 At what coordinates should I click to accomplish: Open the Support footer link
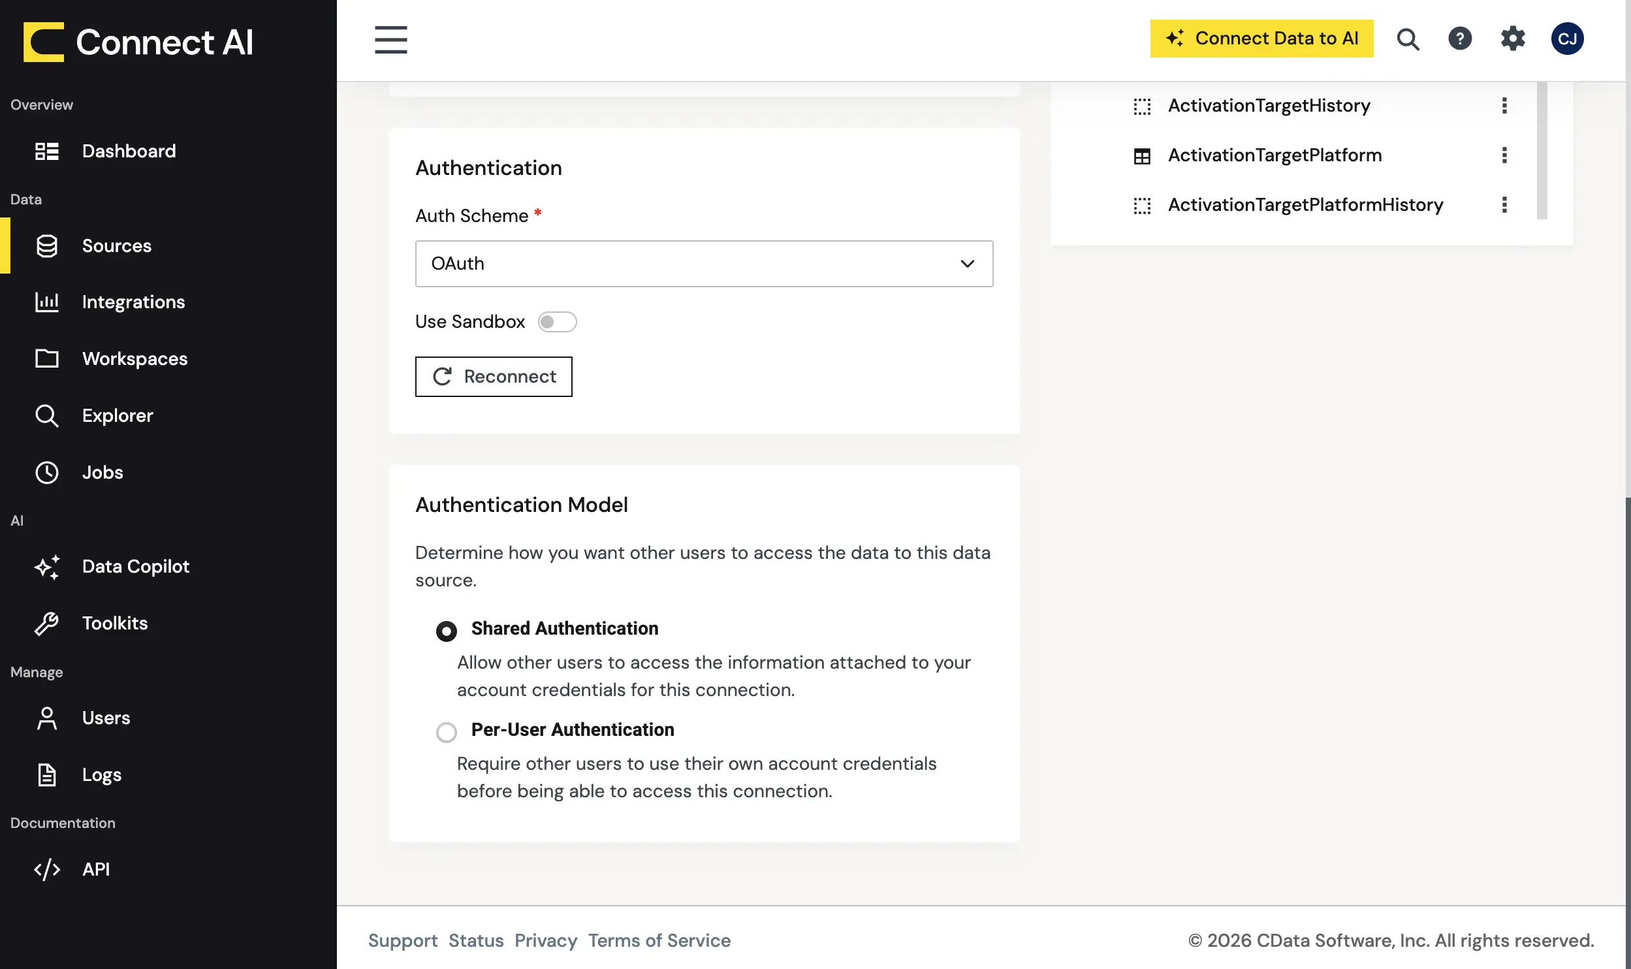(x=403, y=940)
